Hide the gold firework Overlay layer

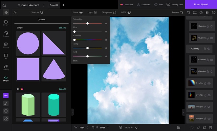click(212, 38)
